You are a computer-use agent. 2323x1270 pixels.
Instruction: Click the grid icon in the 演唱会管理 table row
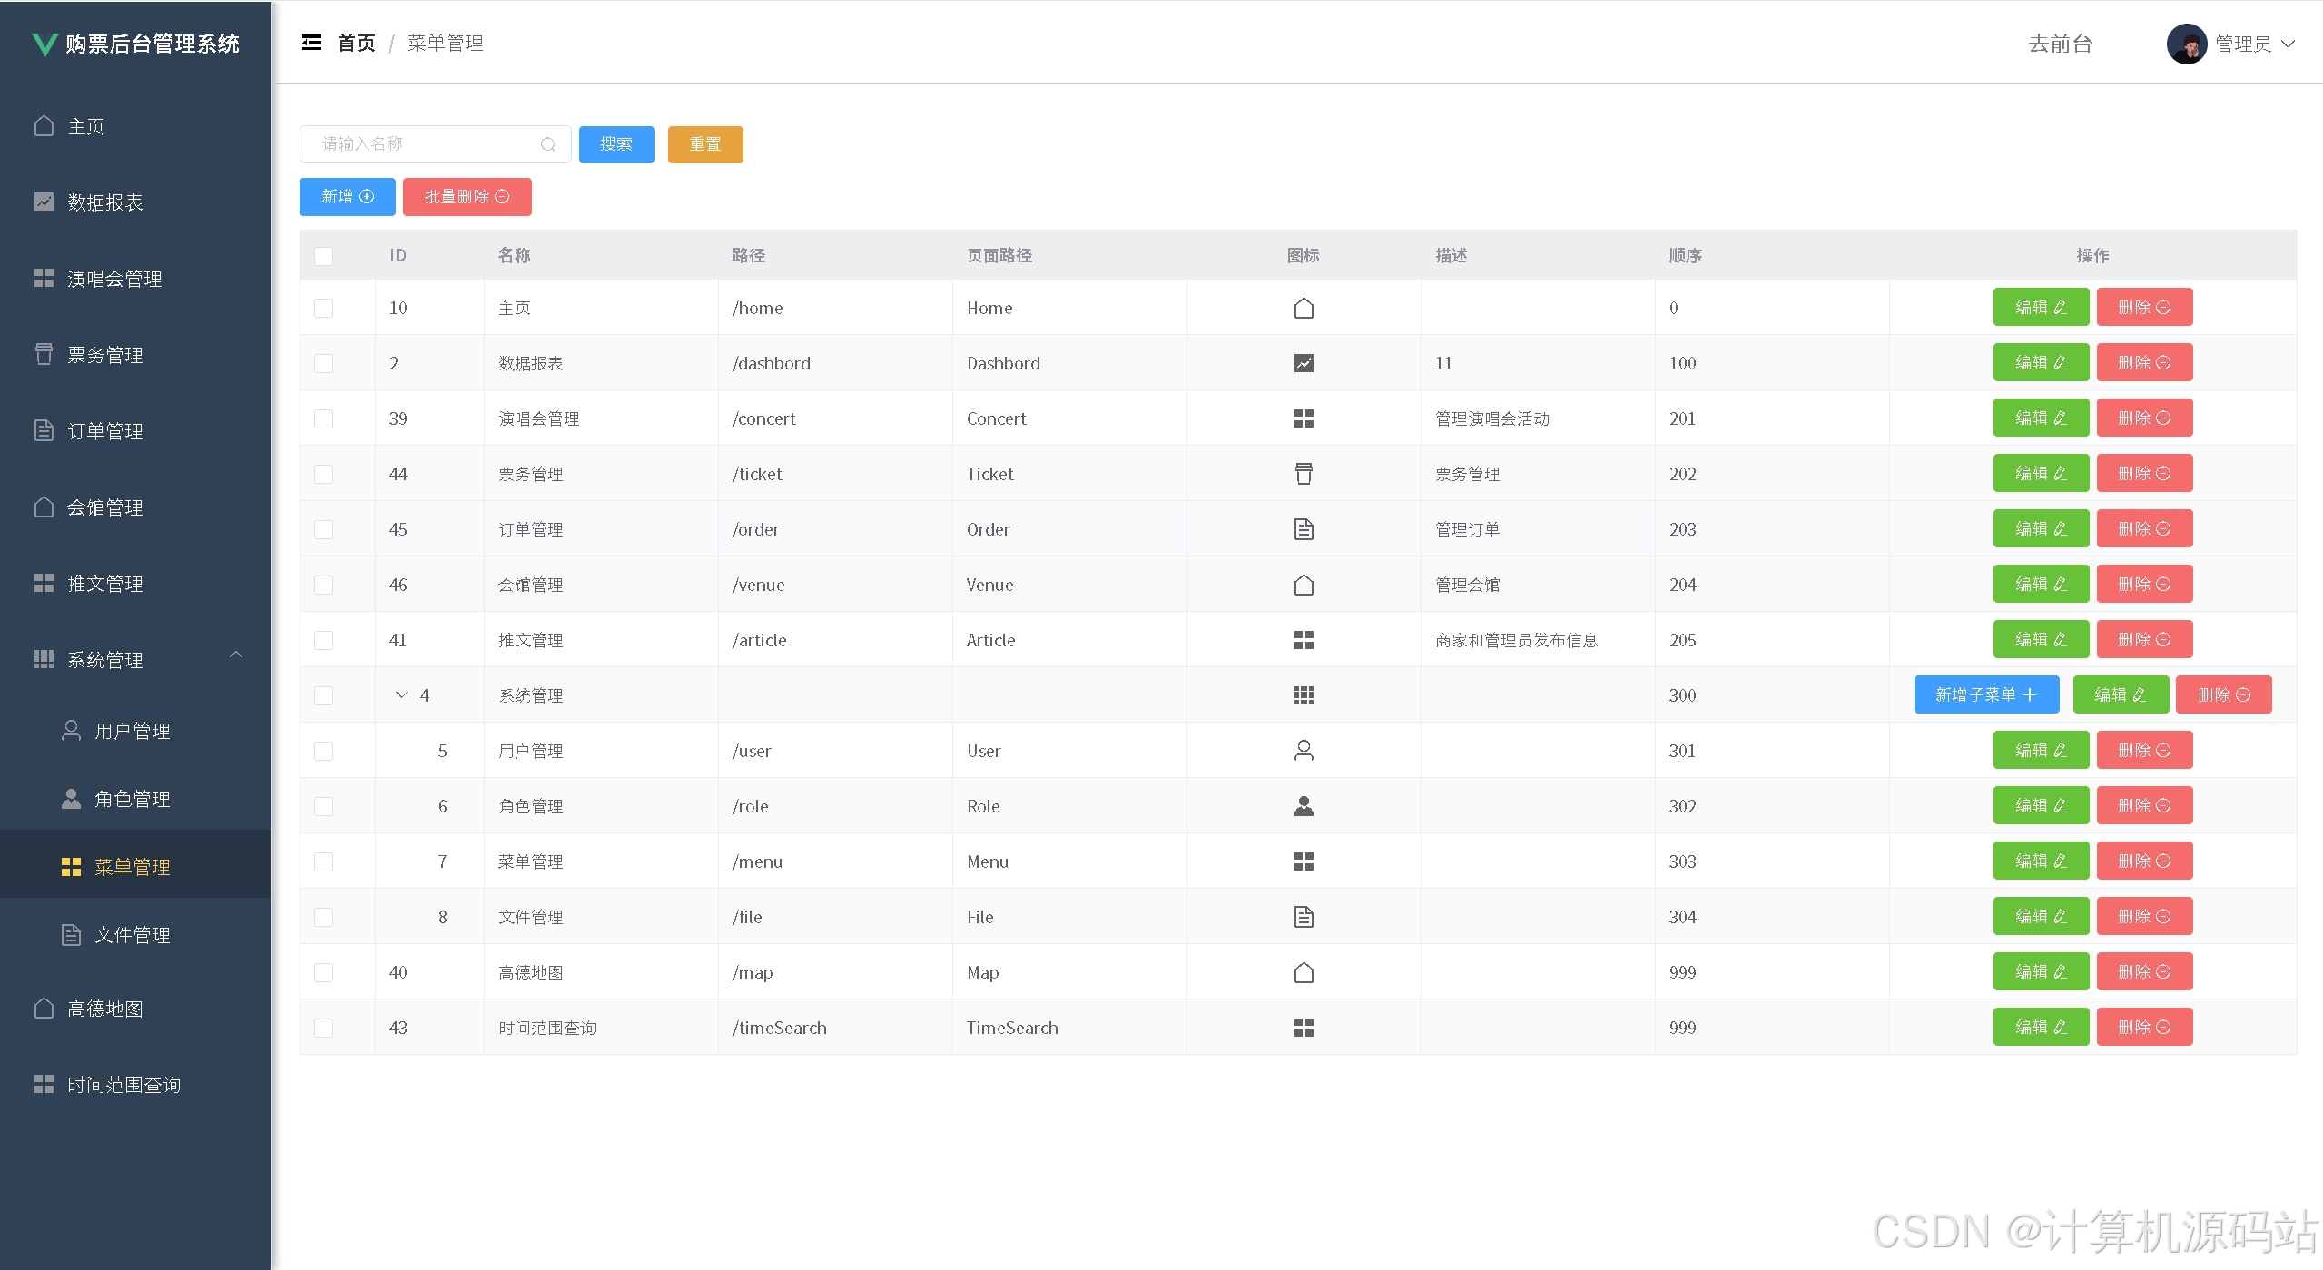pos(1304,418)
